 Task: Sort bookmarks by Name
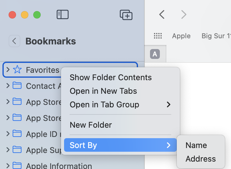point(196,145)
